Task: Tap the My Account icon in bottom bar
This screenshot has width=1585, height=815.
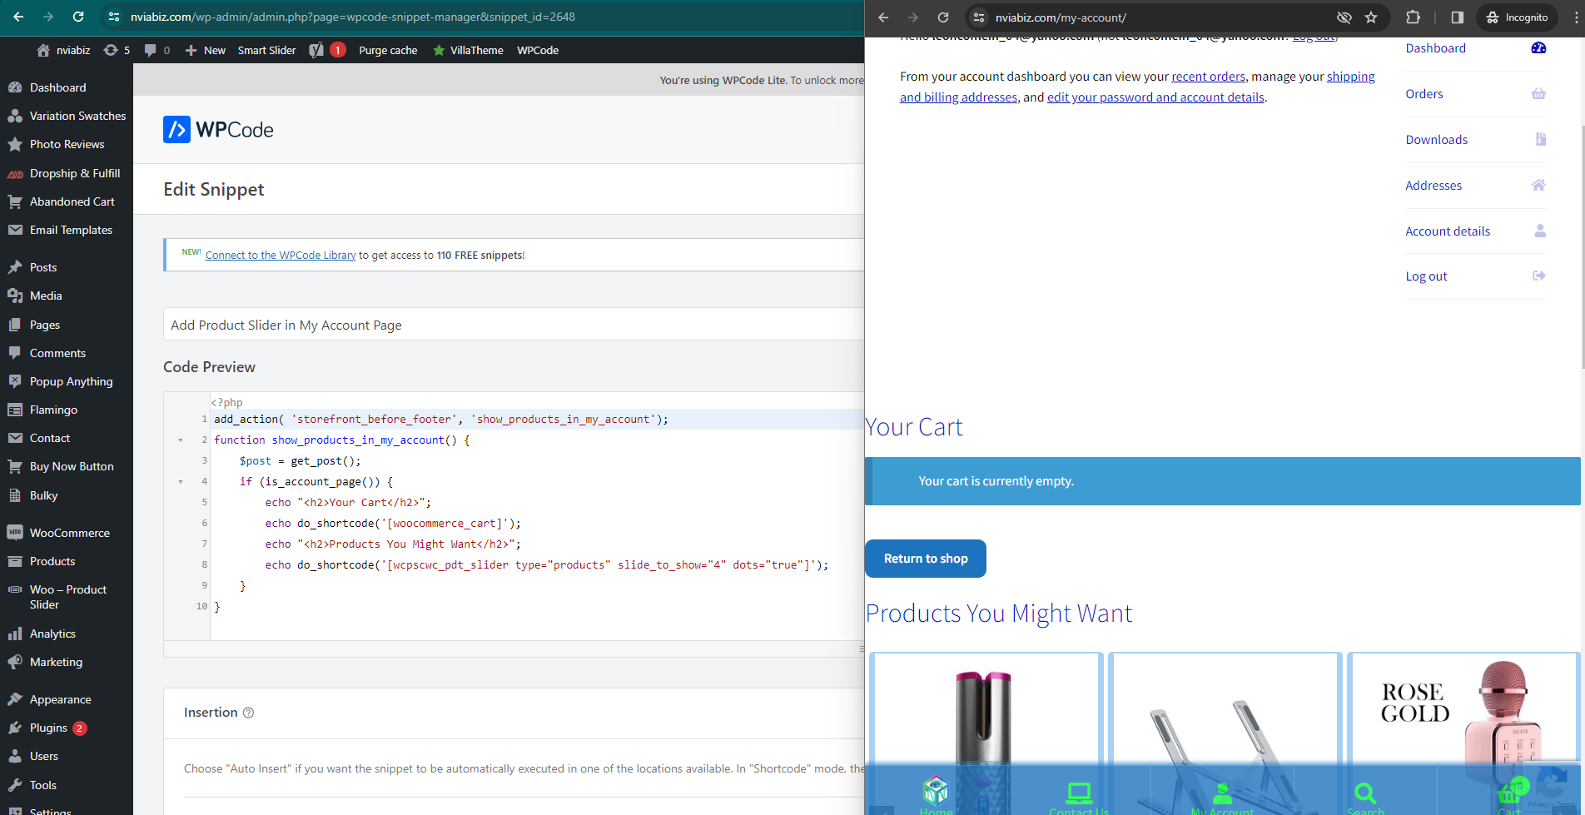Action: click(x=1222, y=793)
